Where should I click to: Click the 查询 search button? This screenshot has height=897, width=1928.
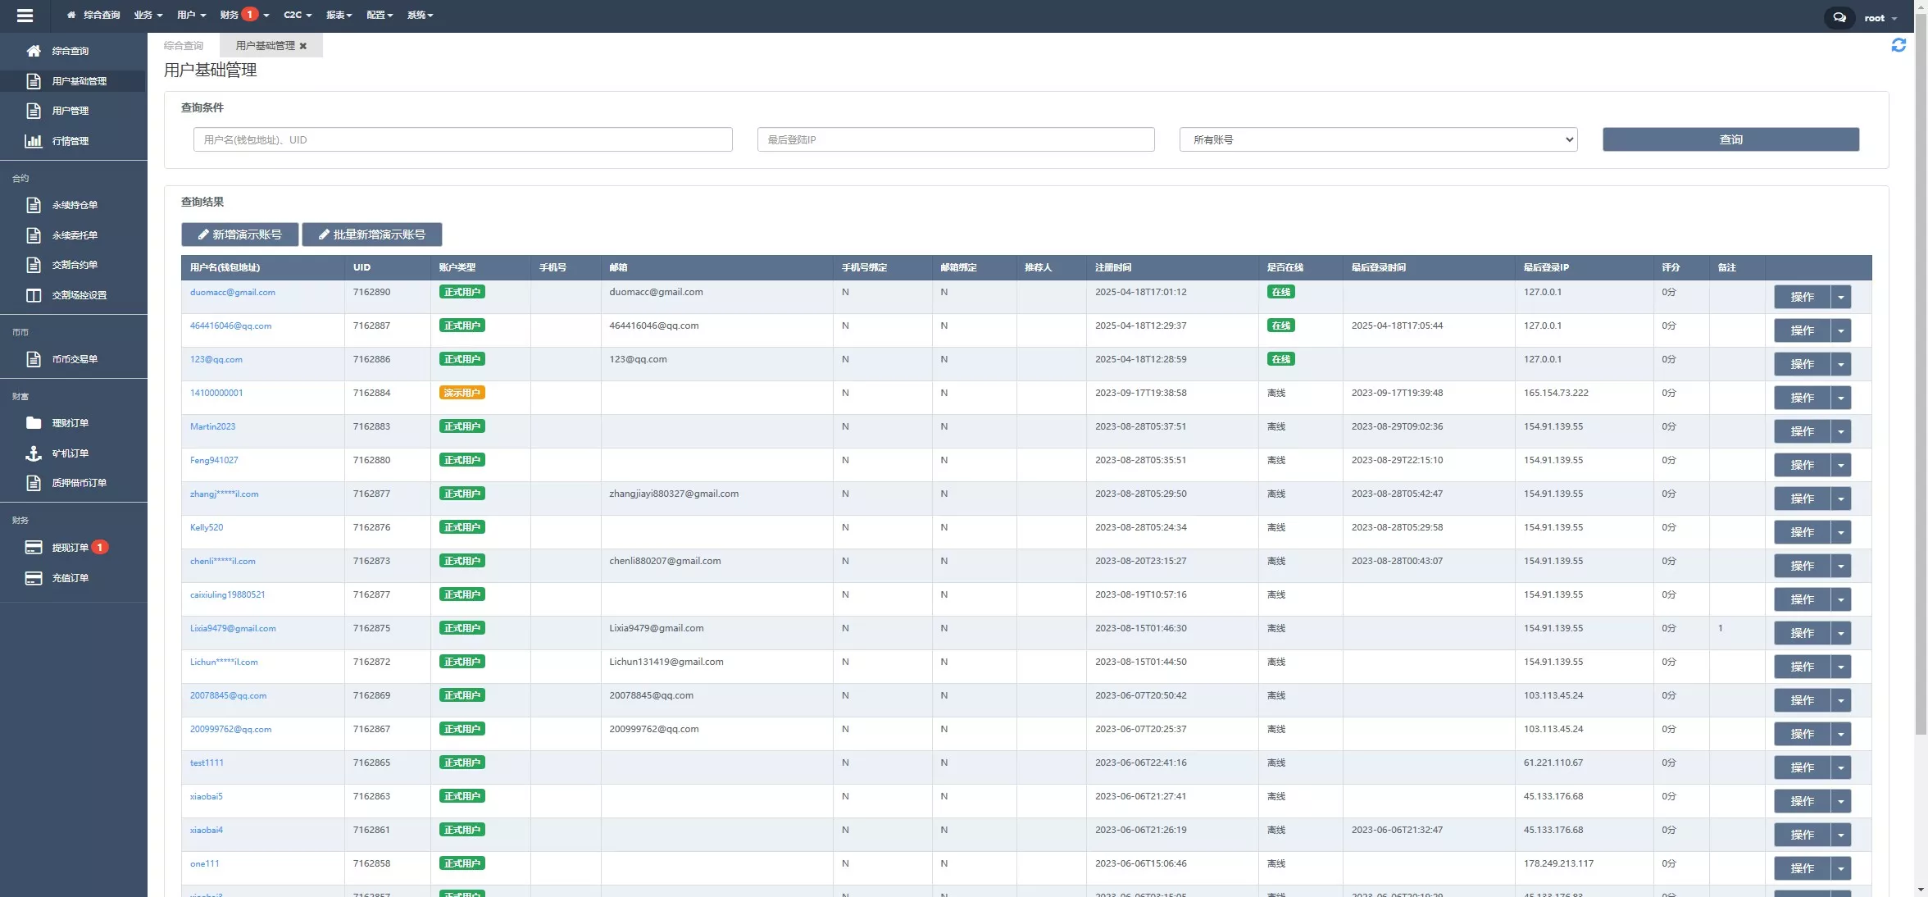coord(1730,139)
